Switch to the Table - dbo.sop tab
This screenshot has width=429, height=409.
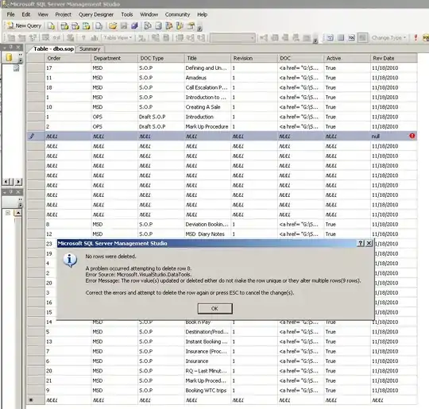click(x=52, y=48)
